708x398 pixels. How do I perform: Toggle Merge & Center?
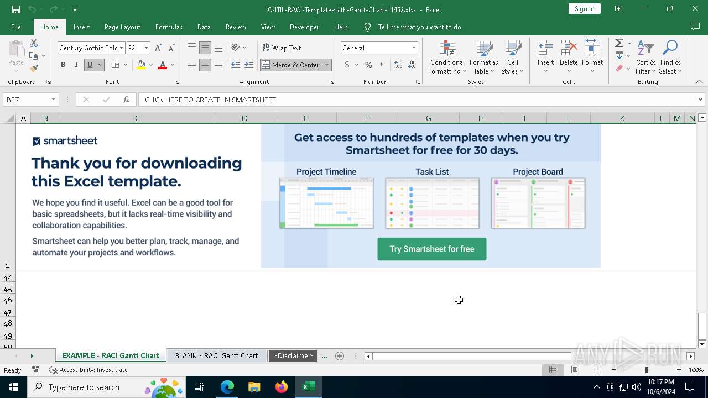(x=291, y=65)
